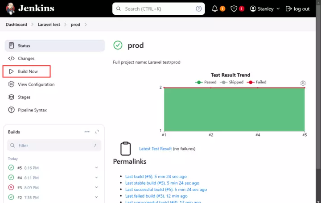The image size is (321, 203).
Task: Click the success status icon of build #2
Action: [11, 197]
